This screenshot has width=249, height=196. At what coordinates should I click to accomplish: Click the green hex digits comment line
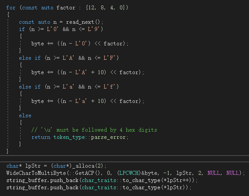pos(94,130)
